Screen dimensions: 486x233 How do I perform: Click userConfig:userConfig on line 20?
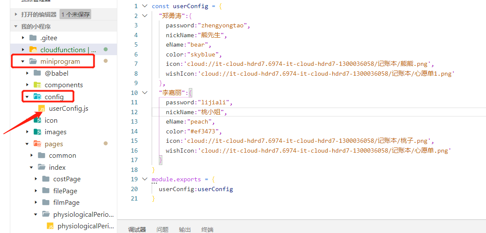click(x=196, y=189)
